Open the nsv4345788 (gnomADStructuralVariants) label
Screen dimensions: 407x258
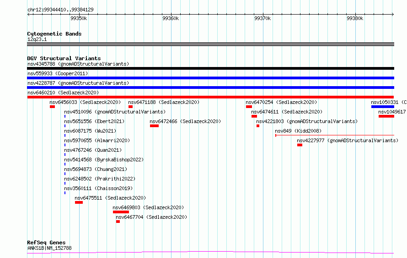pos(78,64)
